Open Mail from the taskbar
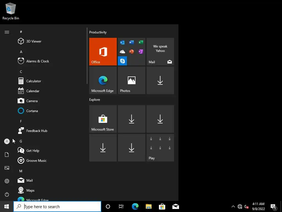This screenshot has height=212, width=282. coord(175,206)
